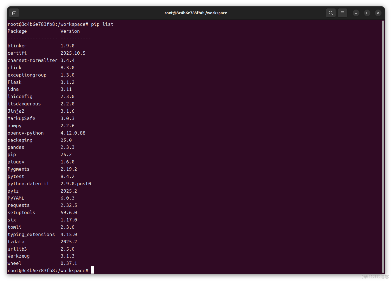Open a new terminal tab
This screenshot has width=392, height=282.
pos(14,13)
